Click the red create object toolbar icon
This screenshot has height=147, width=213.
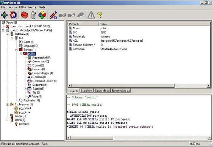coord(24,15)
